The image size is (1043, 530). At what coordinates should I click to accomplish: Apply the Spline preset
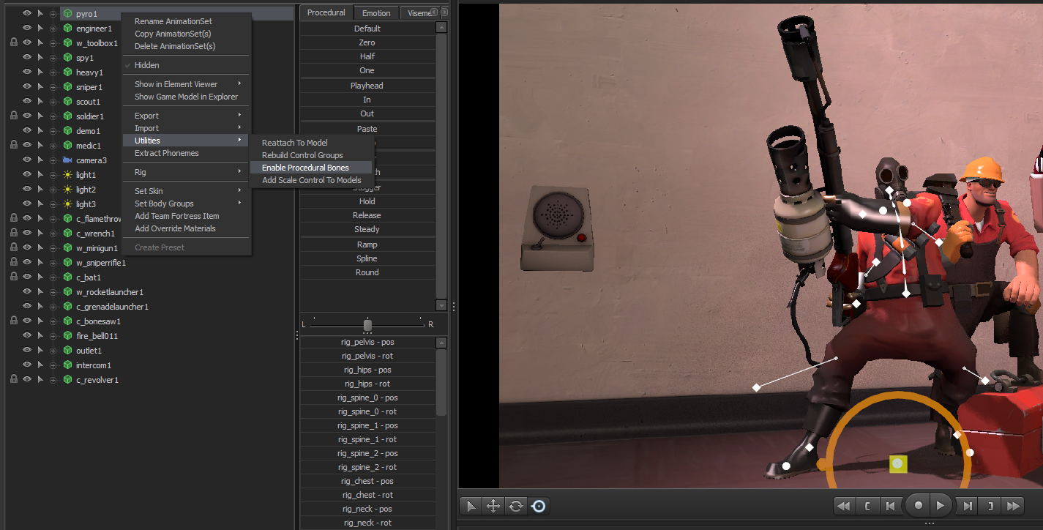click(367, 258)
